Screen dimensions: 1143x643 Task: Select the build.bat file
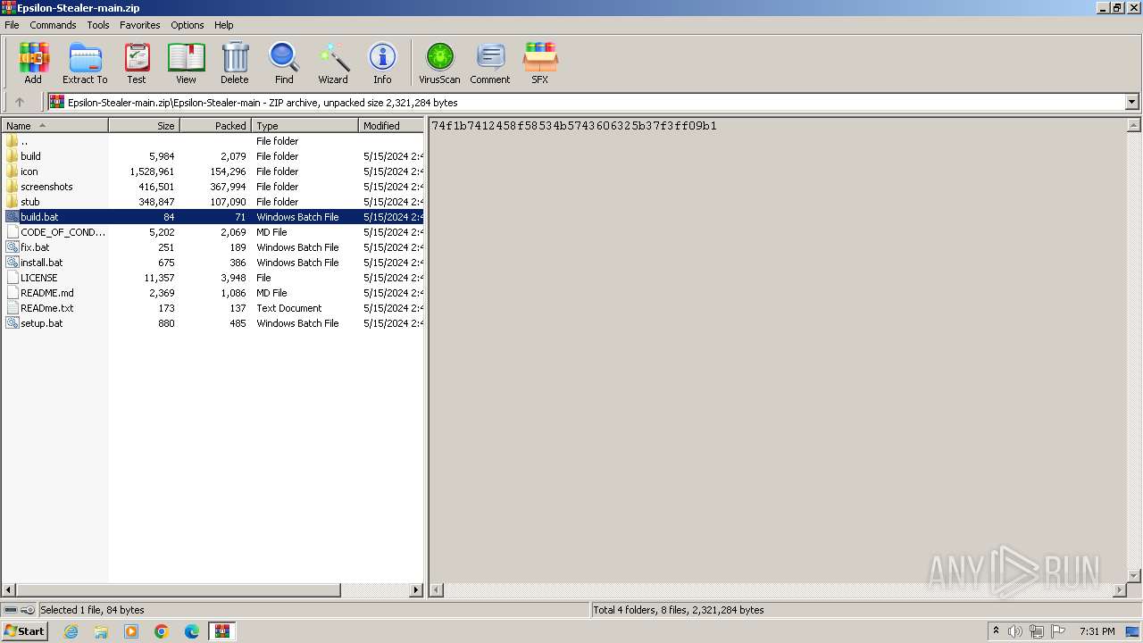click(213, 217)
